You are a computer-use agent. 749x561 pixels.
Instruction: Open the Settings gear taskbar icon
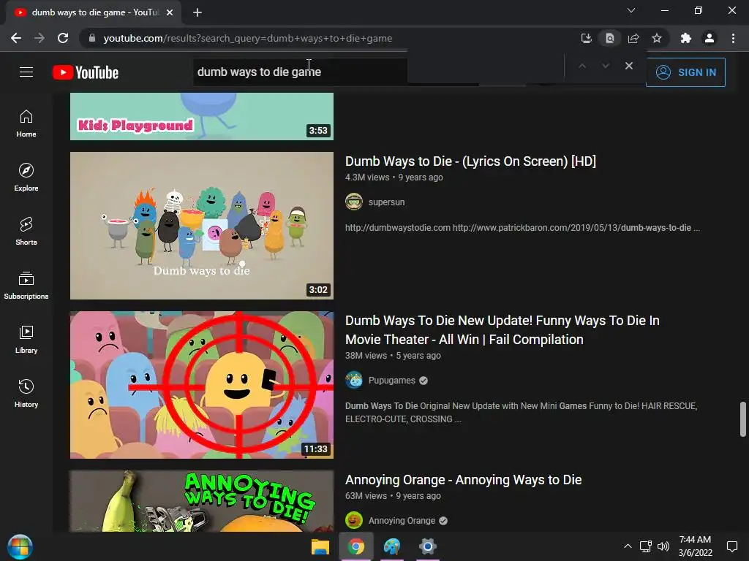point(427,546)
